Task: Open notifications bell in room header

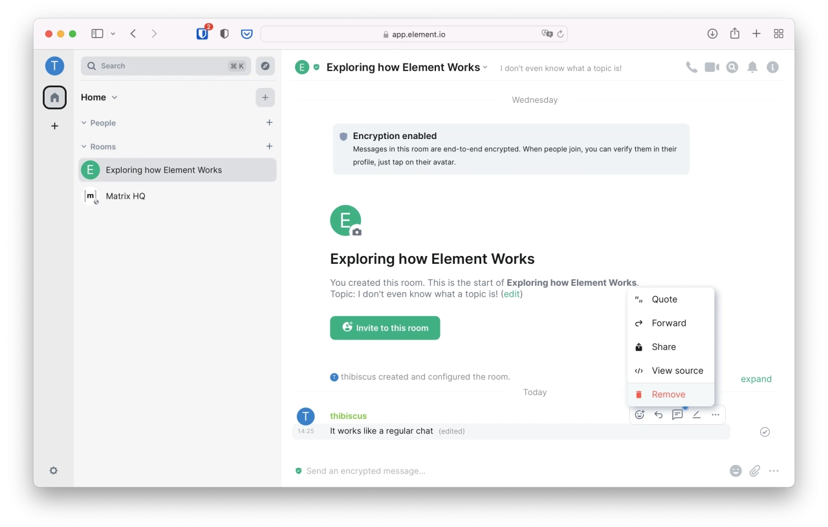Action: tap(752, 67)
